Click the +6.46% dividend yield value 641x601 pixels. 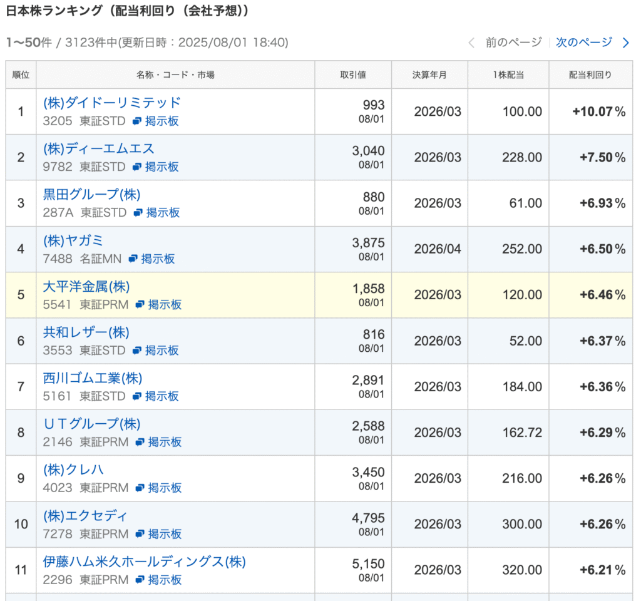(603, 295)
